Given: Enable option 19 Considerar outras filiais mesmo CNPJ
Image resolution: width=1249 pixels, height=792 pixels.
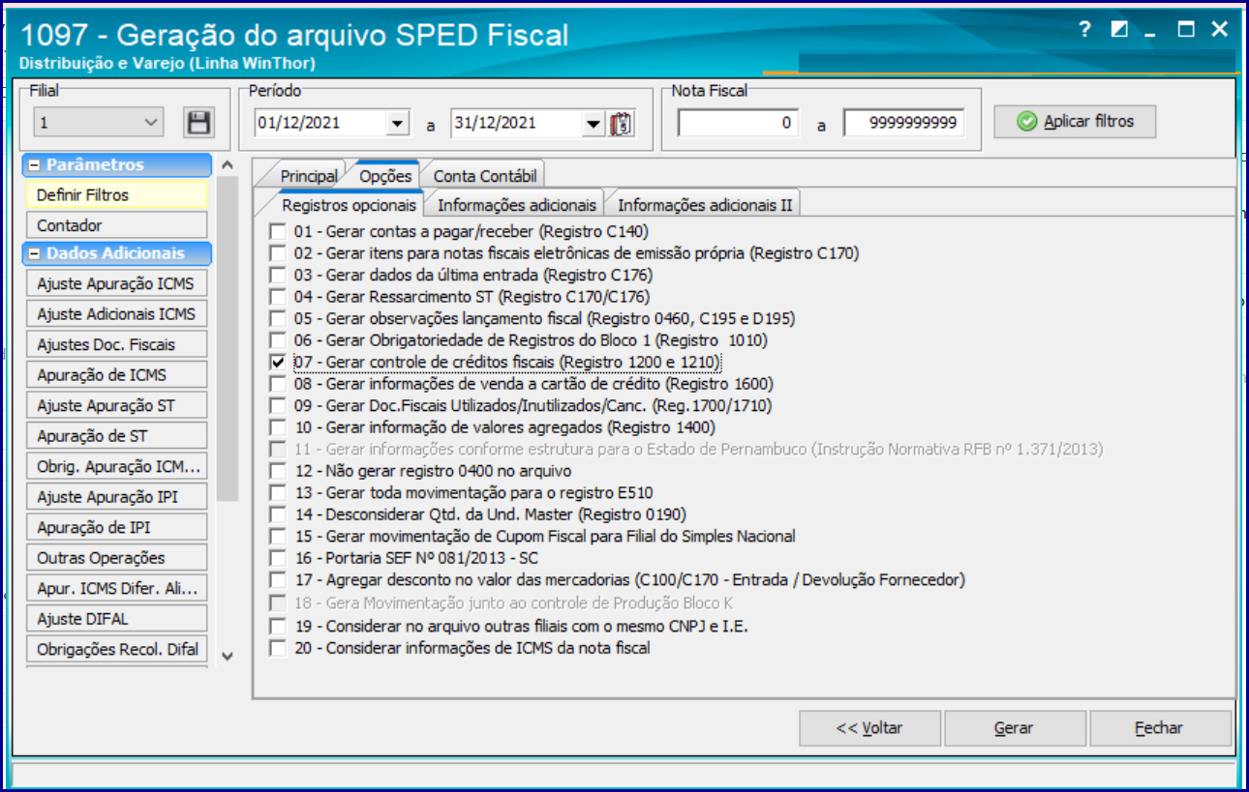Looking at the screenshot, I should (x=278, y=626).
